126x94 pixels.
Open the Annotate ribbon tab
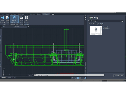click(14, 14)
